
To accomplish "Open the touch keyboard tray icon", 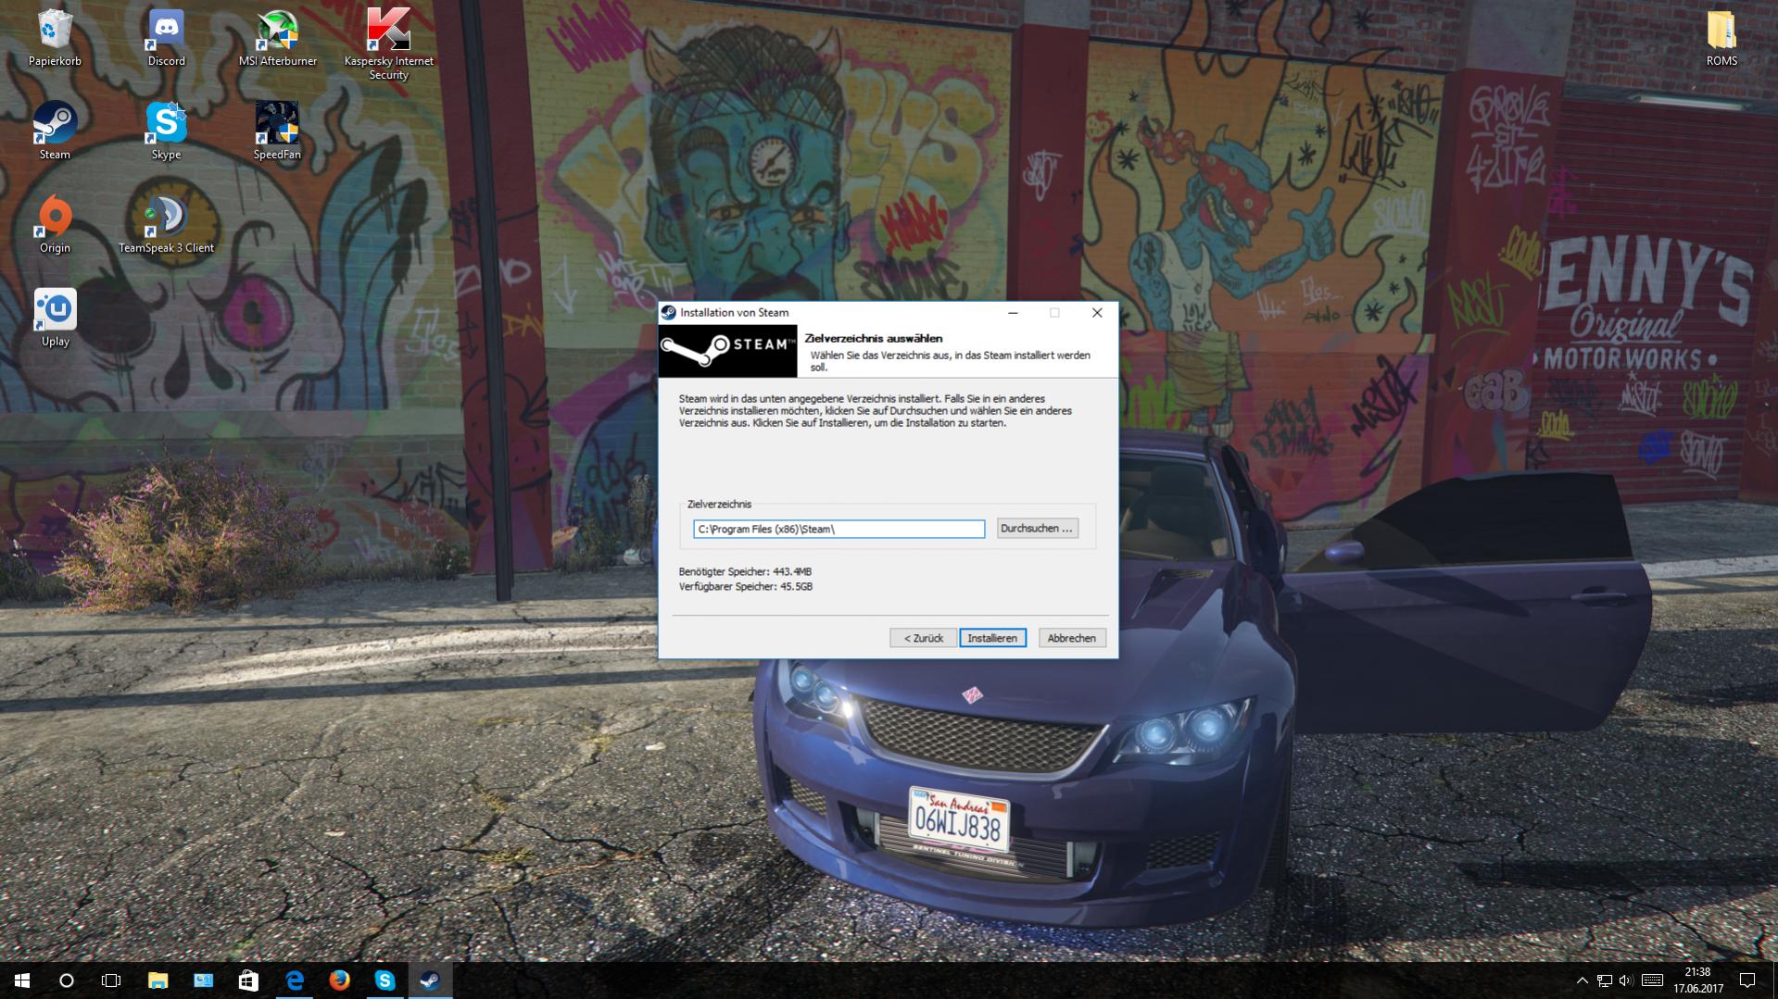I will click(x=1652, y=980).
